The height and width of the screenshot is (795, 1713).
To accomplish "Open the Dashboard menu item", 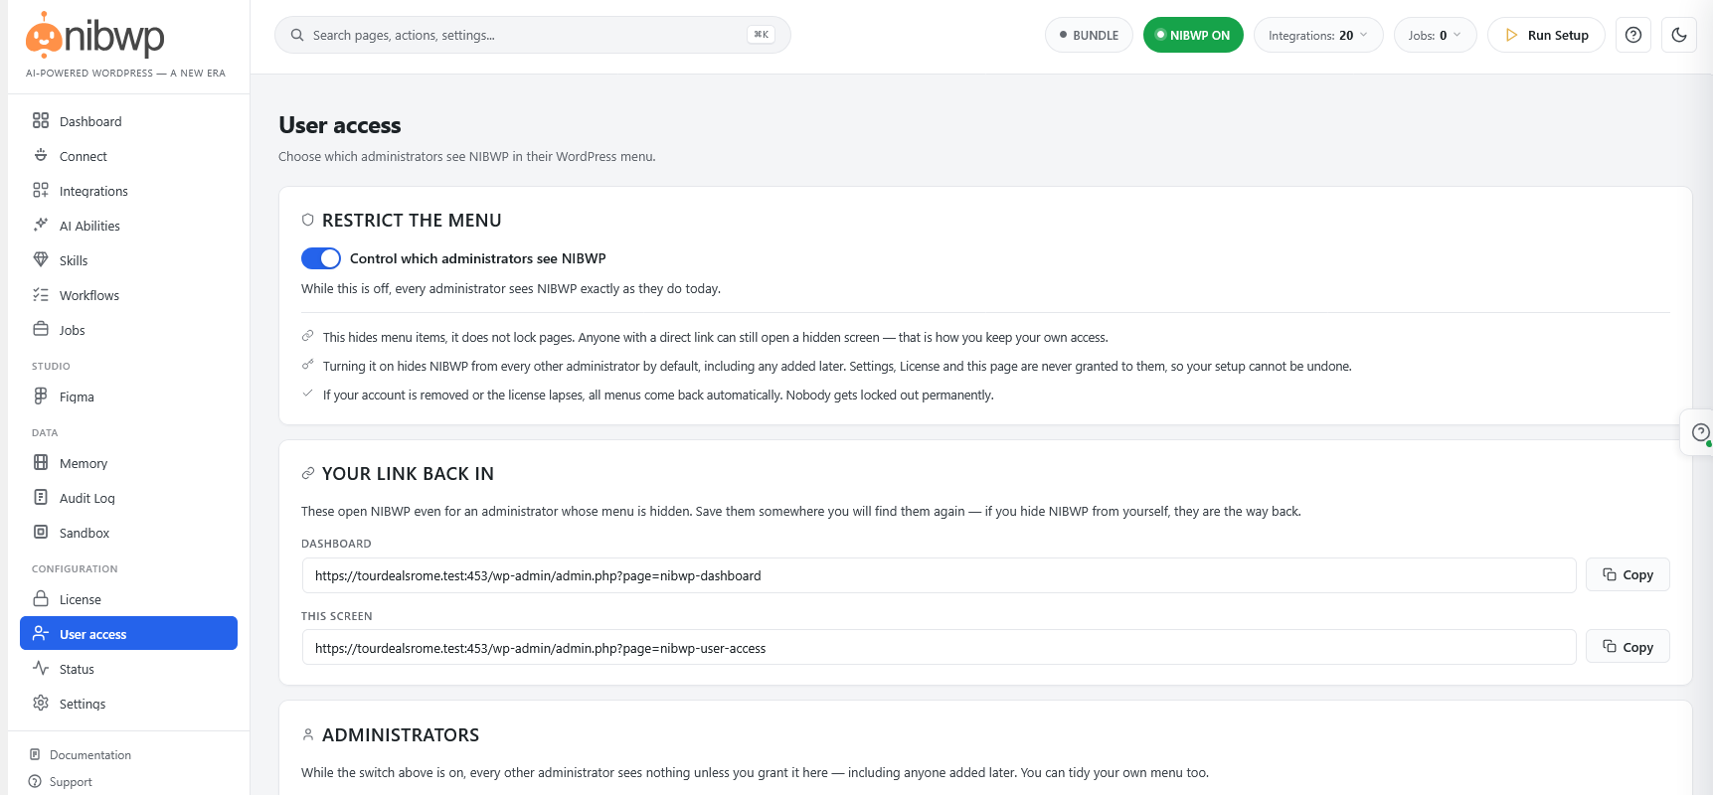I will click(x=128, y=121).
